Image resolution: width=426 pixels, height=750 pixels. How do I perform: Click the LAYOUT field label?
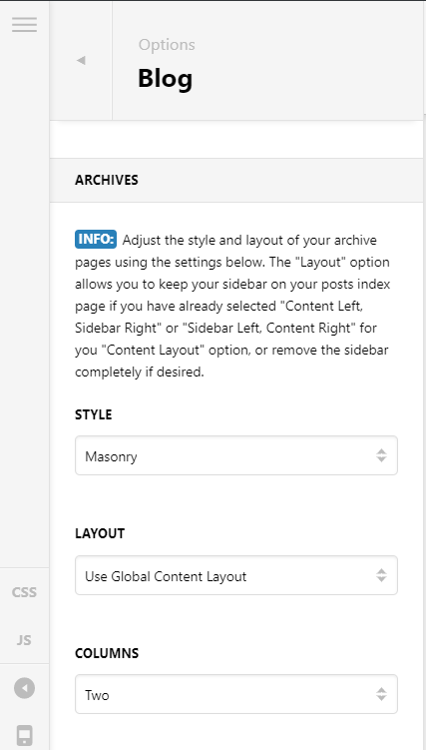(100, 534)
